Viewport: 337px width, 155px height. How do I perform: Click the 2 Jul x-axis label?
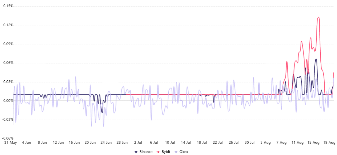pos(138,143)
